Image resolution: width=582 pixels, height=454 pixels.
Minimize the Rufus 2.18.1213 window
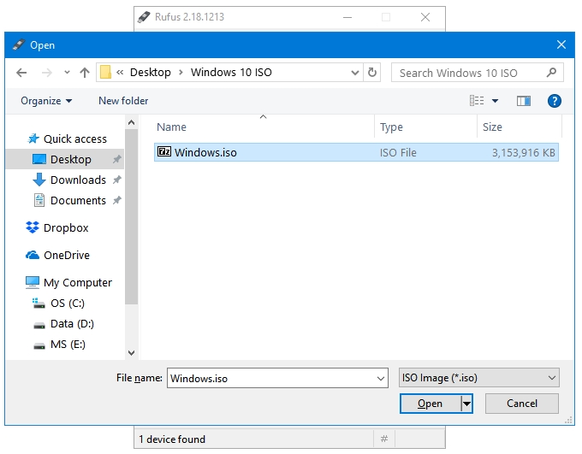(347, 17)
